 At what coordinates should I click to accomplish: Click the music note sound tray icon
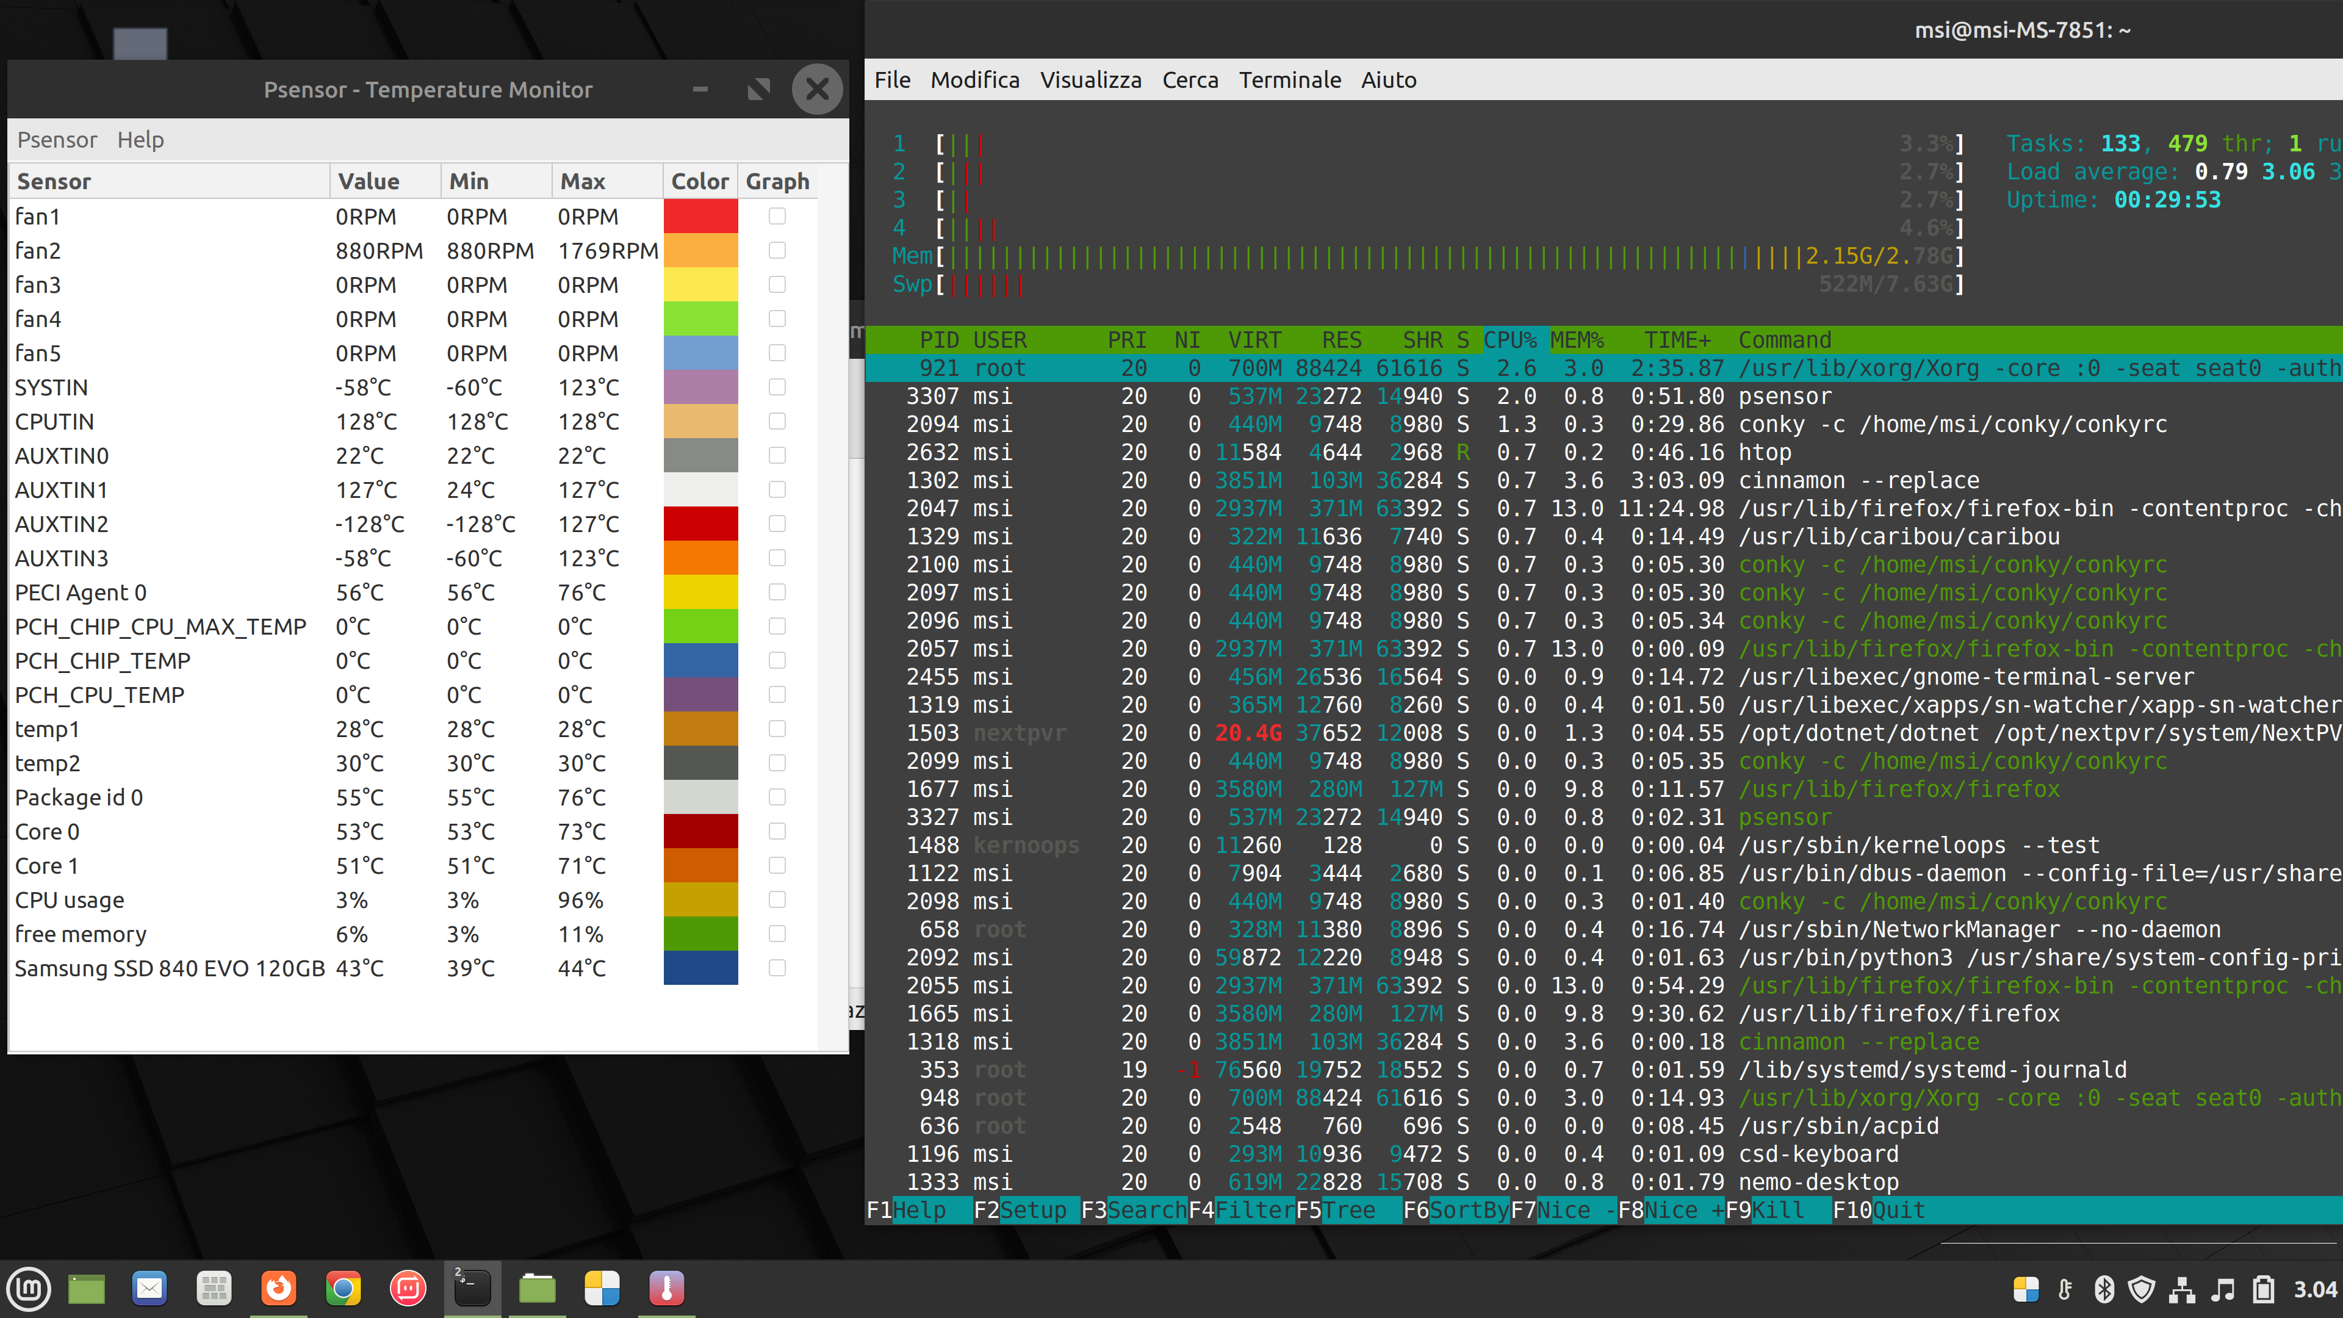click(x=2222, y=1290)
